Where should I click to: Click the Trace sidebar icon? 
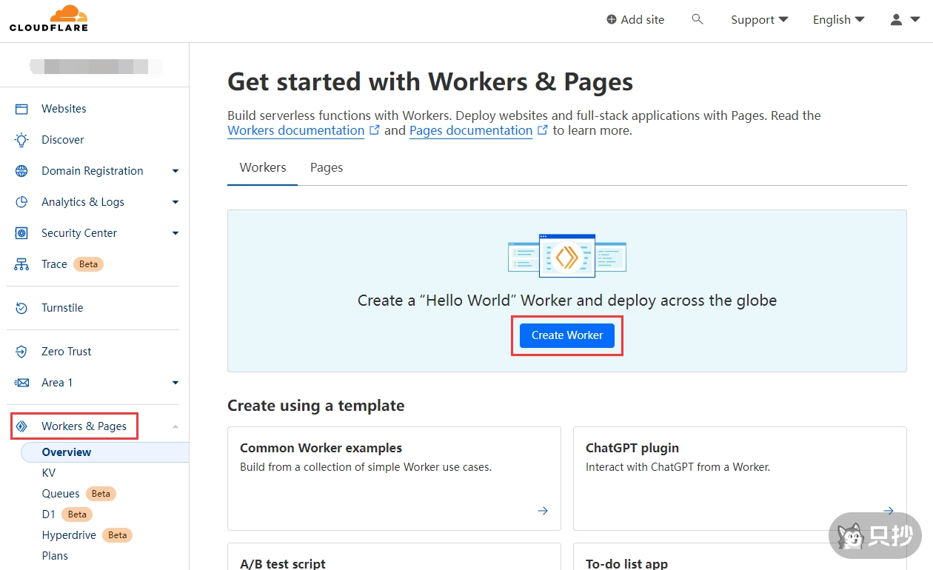tap(21, 264)
